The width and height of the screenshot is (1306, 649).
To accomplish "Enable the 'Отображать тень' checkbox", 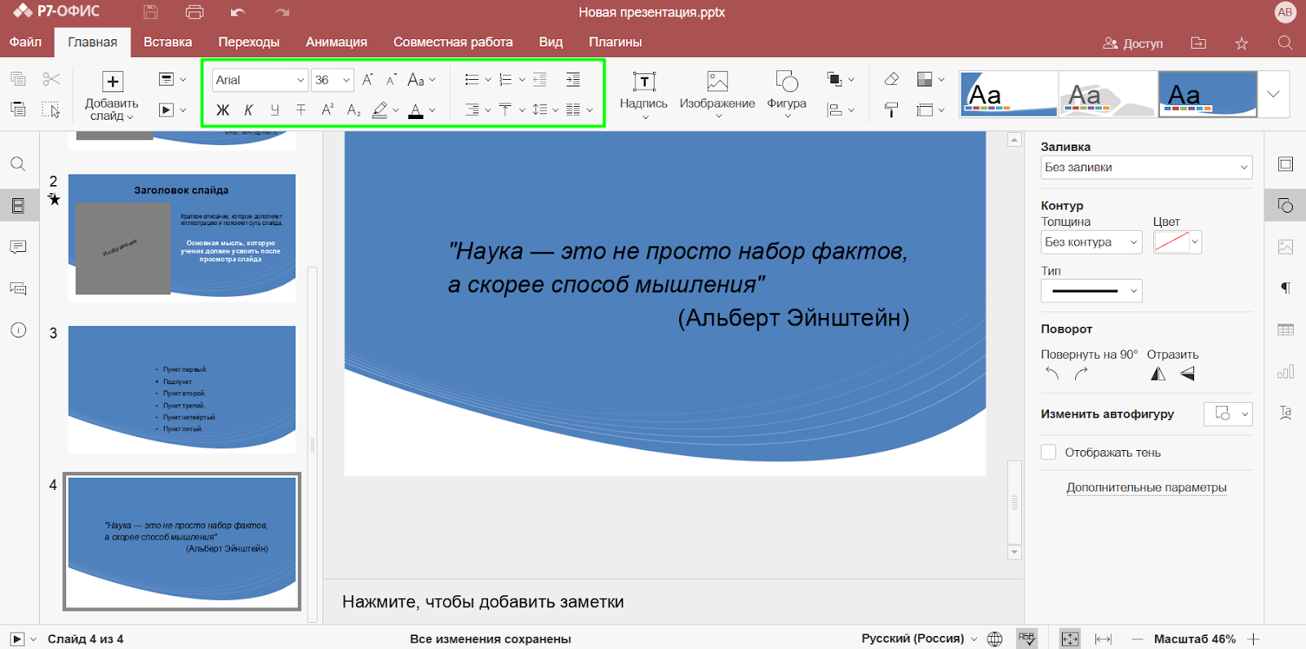I will pos(1049,452).
